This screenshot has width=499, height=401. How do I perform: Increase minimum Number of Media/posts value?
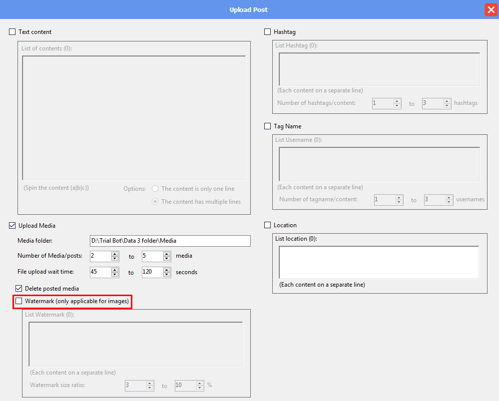coord(115,254)
